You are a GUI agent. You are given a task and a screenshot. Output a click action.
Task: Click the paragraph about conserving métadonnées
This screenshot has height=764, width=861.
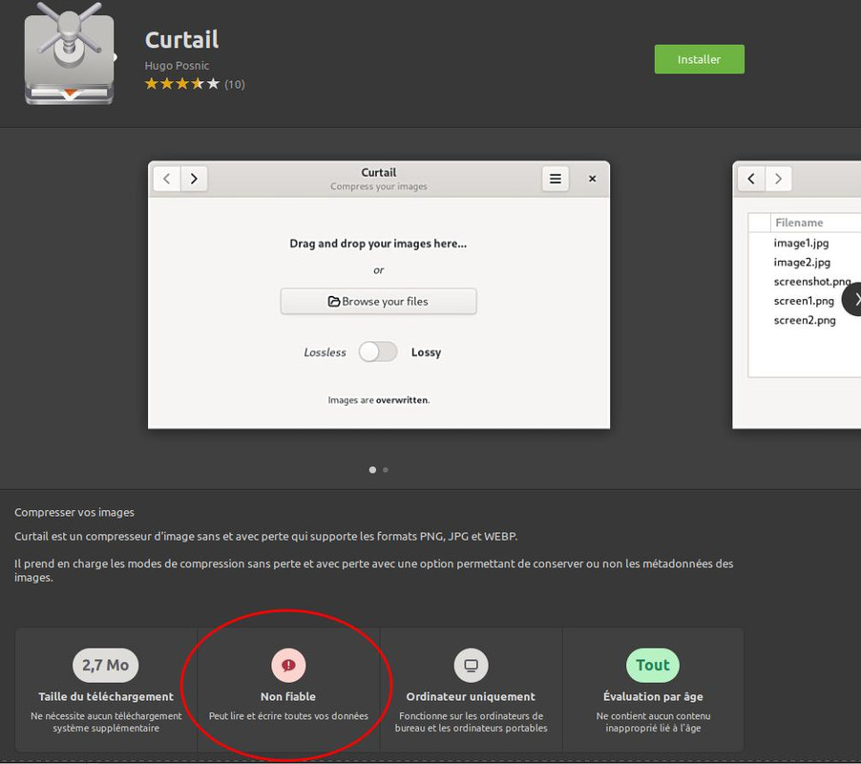pyautogui.click(x=374, y=570)
